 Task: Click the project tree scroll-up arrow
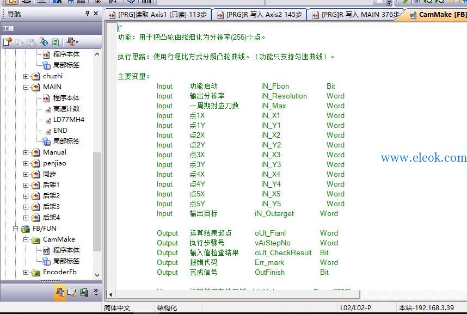[x=97, y=54]
